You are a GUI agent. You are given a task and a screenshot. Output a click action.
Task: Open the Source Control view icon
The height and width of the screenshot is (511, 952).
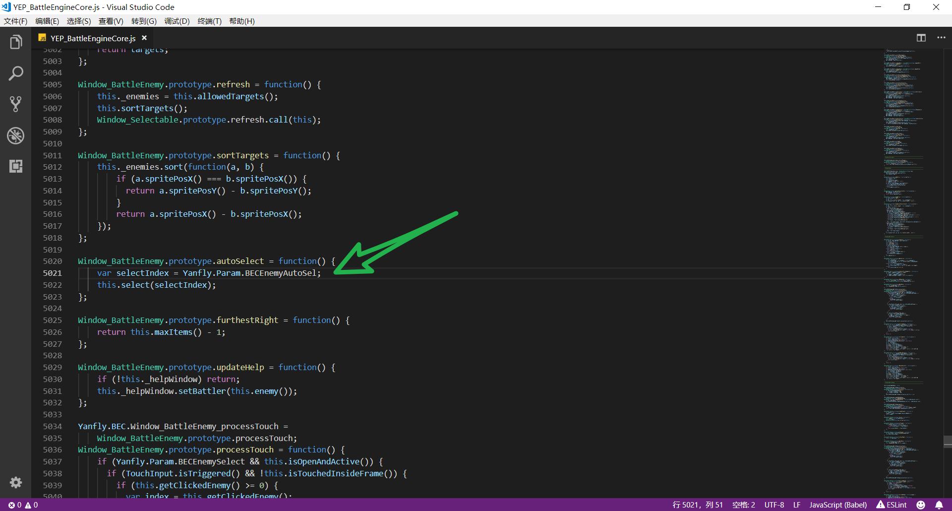tap(16, 104)
